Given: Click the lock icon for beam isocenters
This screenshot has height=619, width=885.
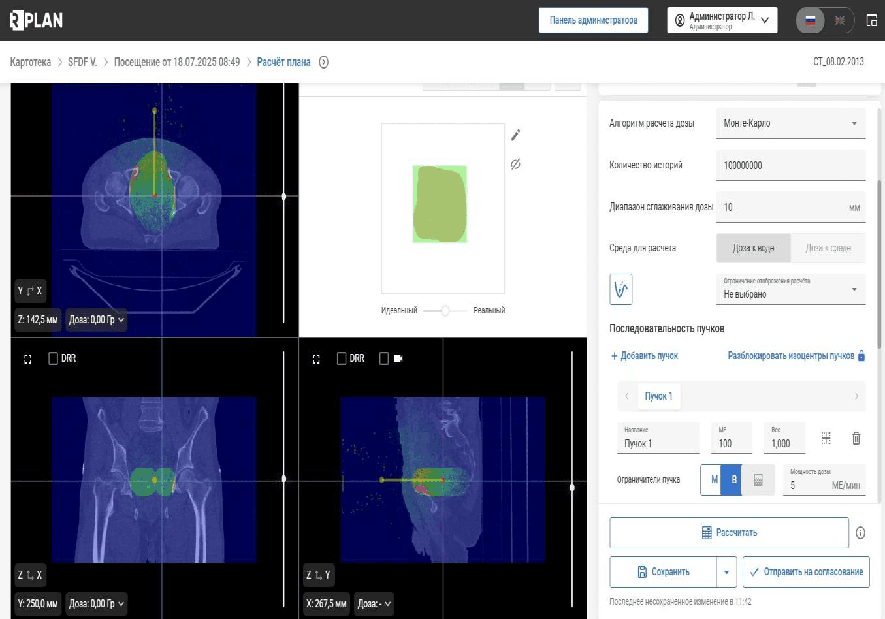Looking at the screenshot, I should point(861,356).
